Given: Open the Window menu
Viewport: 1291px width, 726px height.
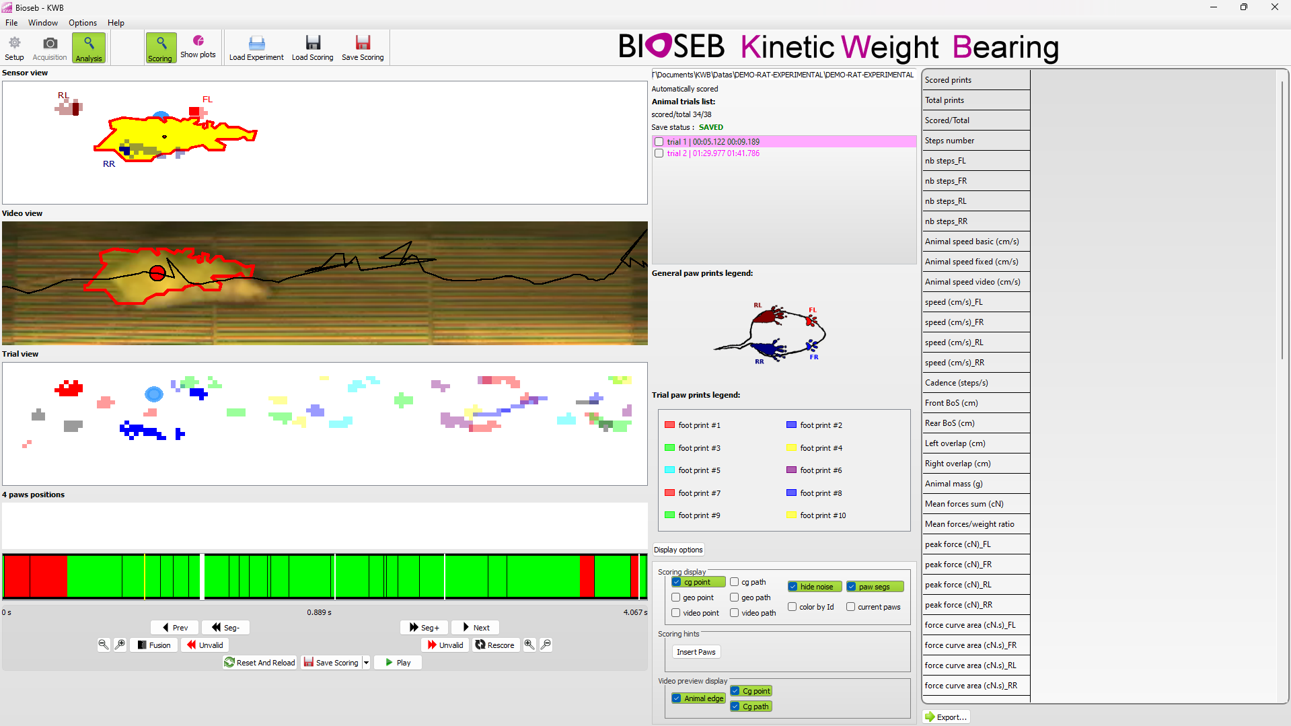Looking at the screenshot, I should [43, 23].
